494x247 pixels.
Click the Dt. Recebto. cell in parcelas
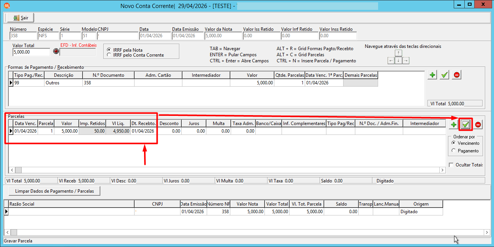coord(144,131)
